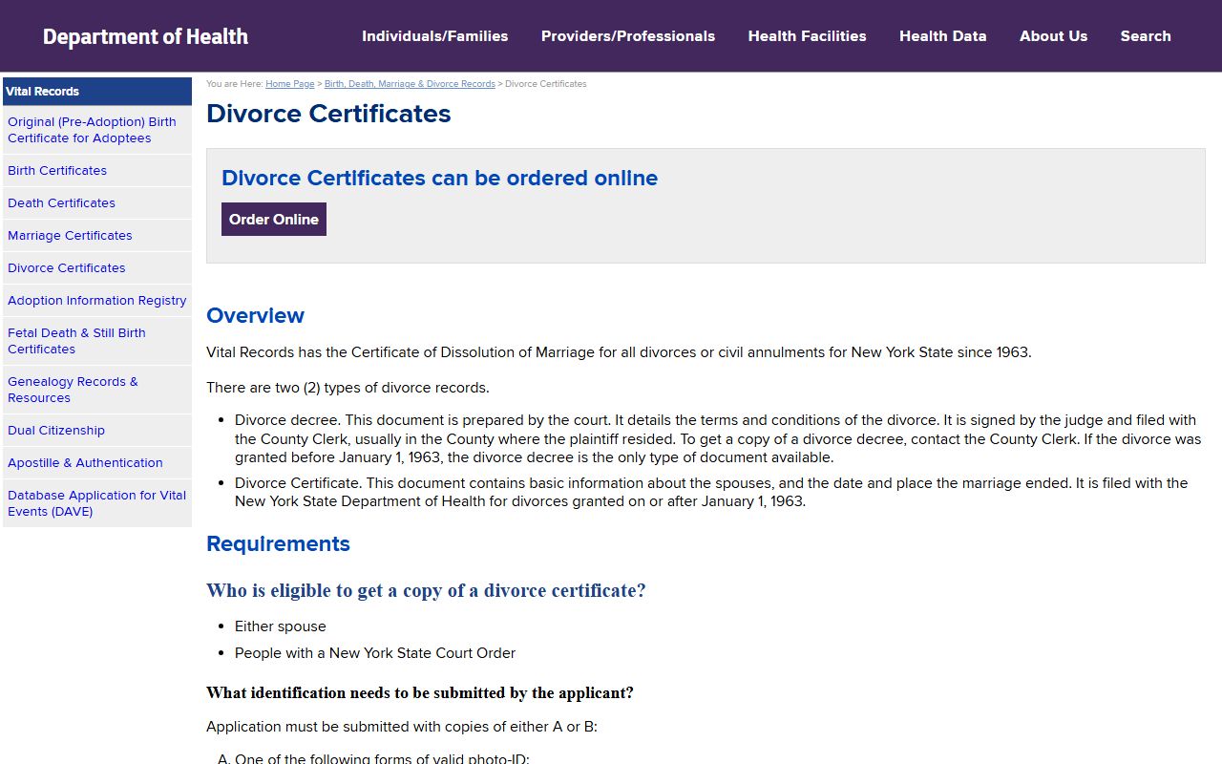Open Original (Pre-Adoption) Birth Certificate for Adoptees
This screenshot has width=1222, height=764.
coord(97,130)
